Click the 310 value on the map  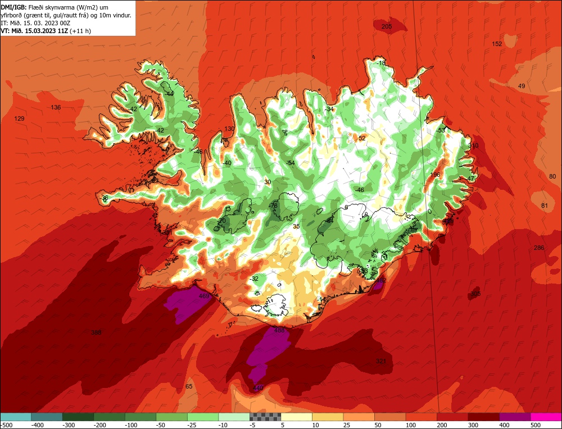(473, 146)
